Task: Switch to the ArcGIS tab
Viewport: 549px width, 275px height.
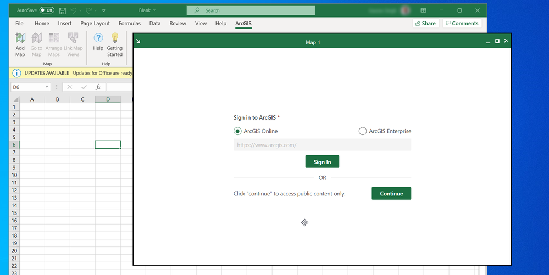Action: coord(243,24)
